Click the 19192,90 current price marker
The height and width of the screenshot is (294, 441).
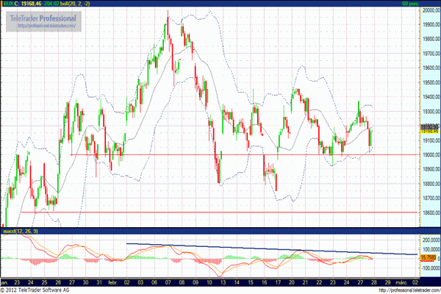(x=429, y=126)
